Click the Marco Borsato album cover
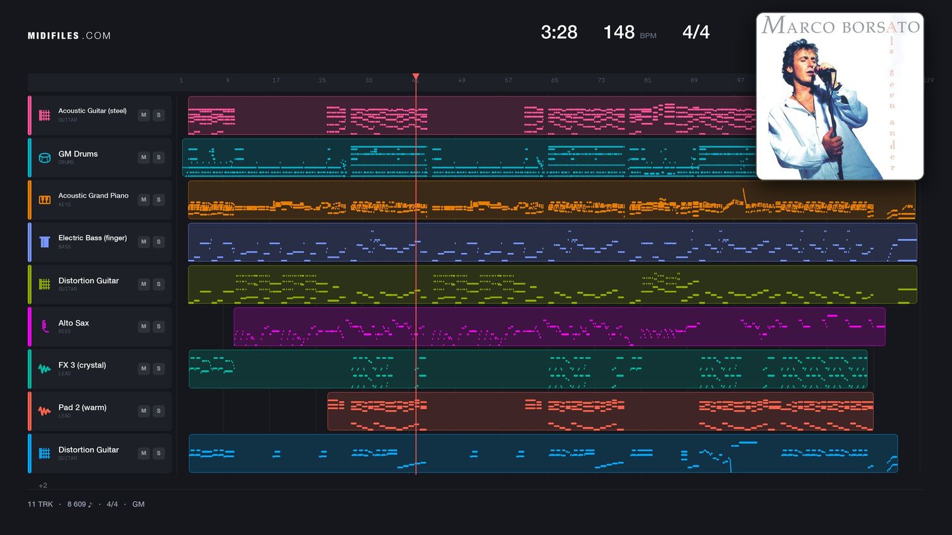 [840, 96]
